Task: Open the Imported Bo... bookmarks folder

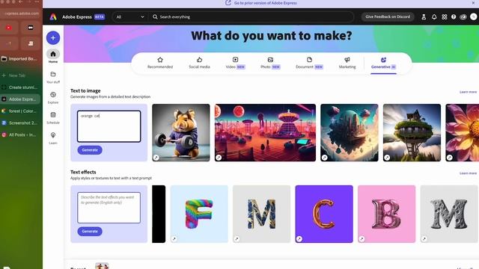Action: coord(20,59)
